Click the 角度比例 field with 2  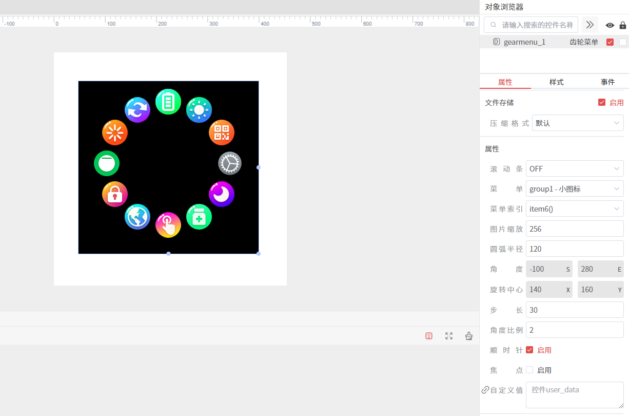(575, 330)
